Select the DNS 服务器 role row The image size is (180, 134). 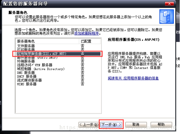pyautogui.click(x=58, y=73)
